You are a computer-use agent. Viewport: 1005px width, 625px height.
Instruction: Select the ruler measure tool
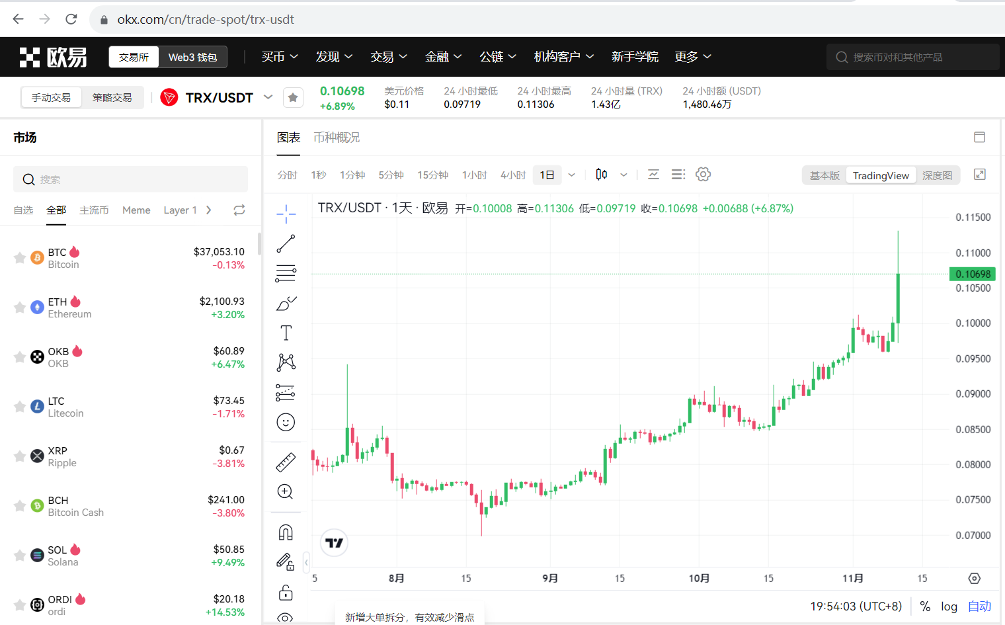coord(286,462)
